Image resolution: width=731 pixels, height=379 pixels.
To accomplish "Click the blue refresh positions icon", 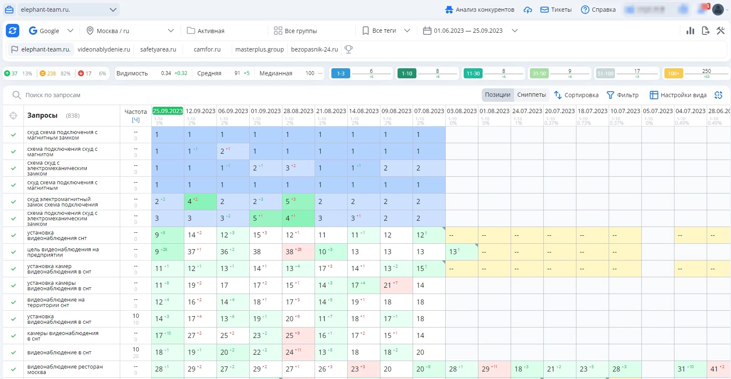I will pyautogui.click(x=13, y=31).
